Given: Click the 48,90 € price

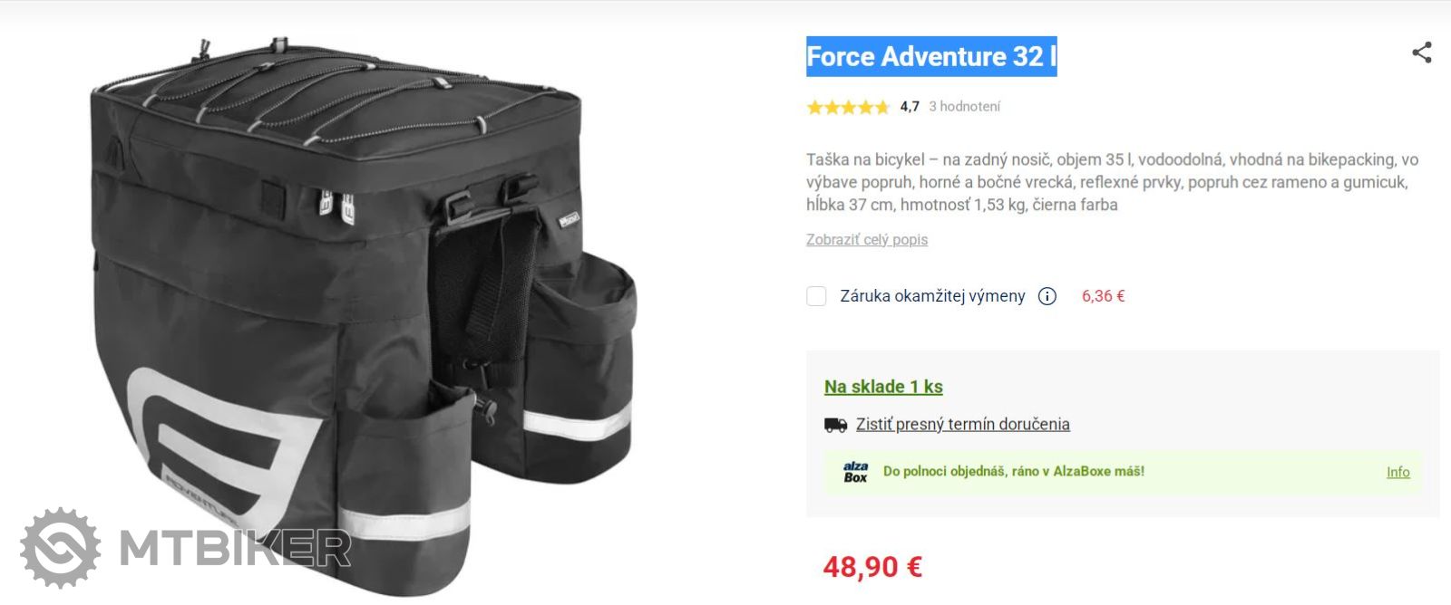Looking at the screenshot, I should coord(872,567).
